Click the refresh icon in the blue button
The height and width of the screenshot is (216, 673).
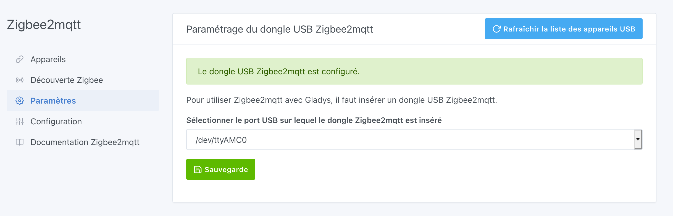pyautogui.click(x=496, y=28)
